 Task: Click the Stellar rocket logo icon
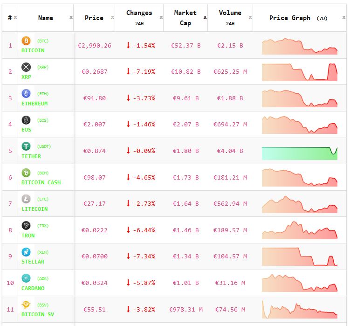click(x=26, y=252)
